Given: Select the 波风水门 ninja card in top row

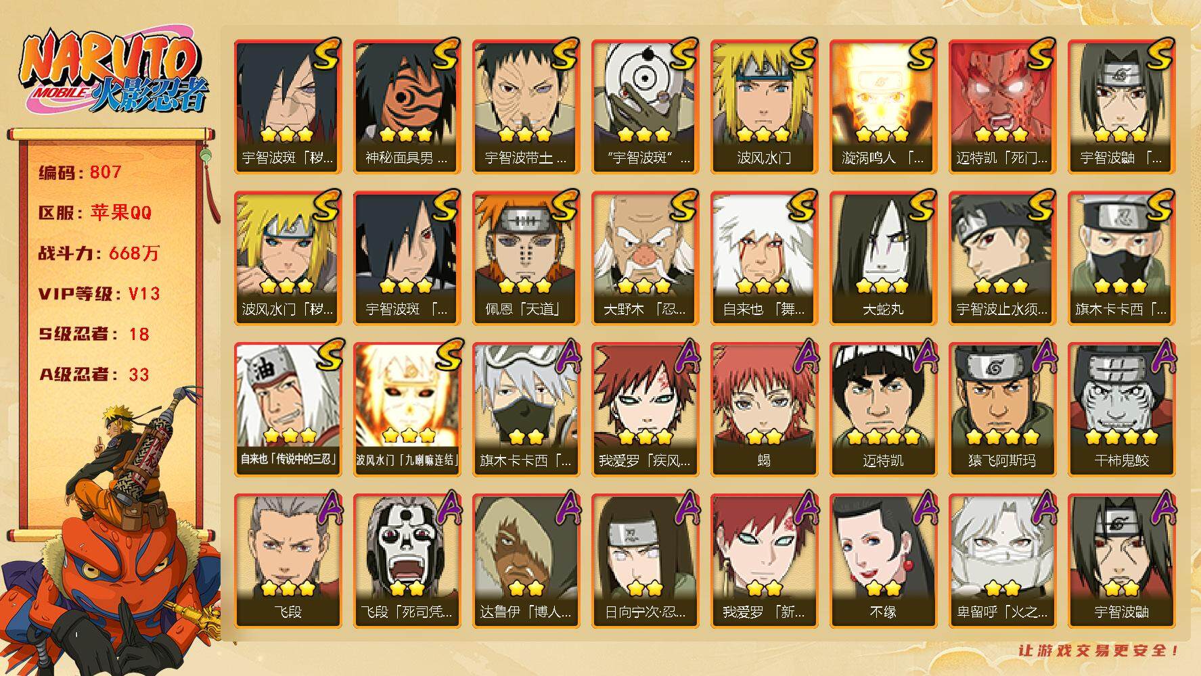Looking at the screenshot, I should pyautogui.click(x=765, y=107).
